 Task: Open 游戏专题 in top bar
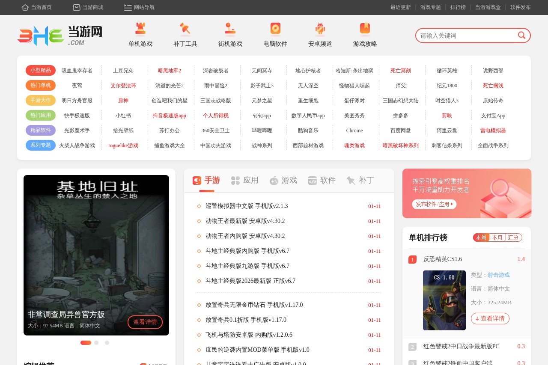pyautogui.click(x=431, y=7)
